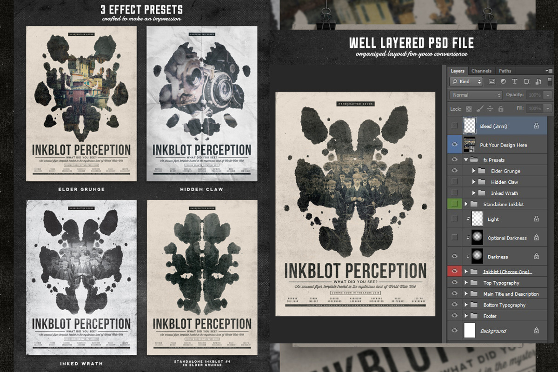
Task: Open the Normal blend mode dropdown
Action: tap(476, 95)
